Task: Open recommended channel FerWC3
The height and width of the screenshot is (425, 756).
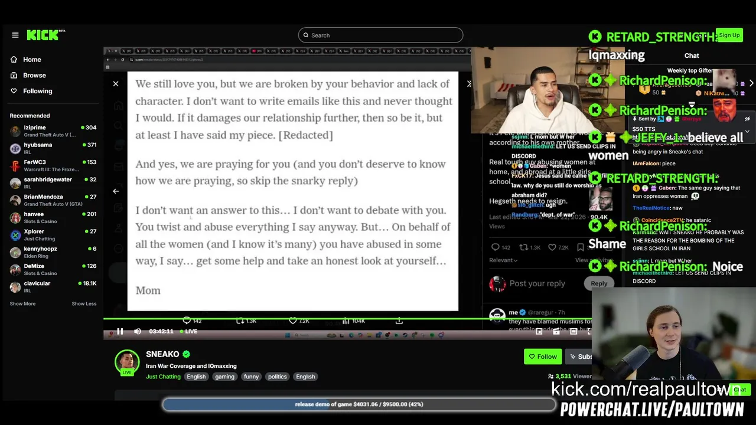Action: (x=53, y=166)
